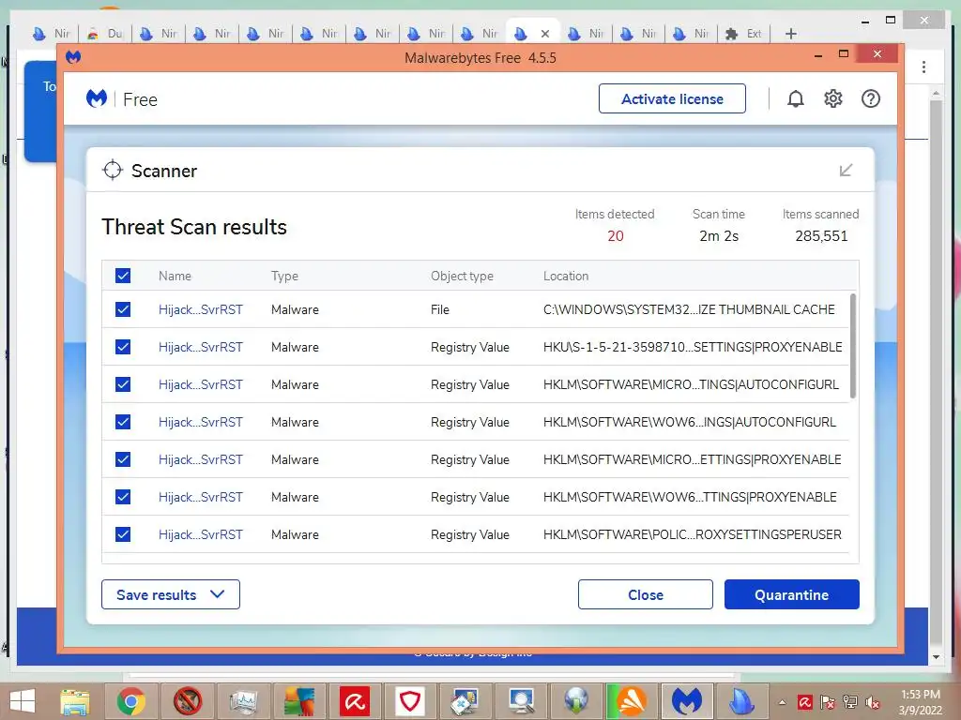Uncheck the THUMBNAIL CACHE file row checkbox

tap(123, 309)
